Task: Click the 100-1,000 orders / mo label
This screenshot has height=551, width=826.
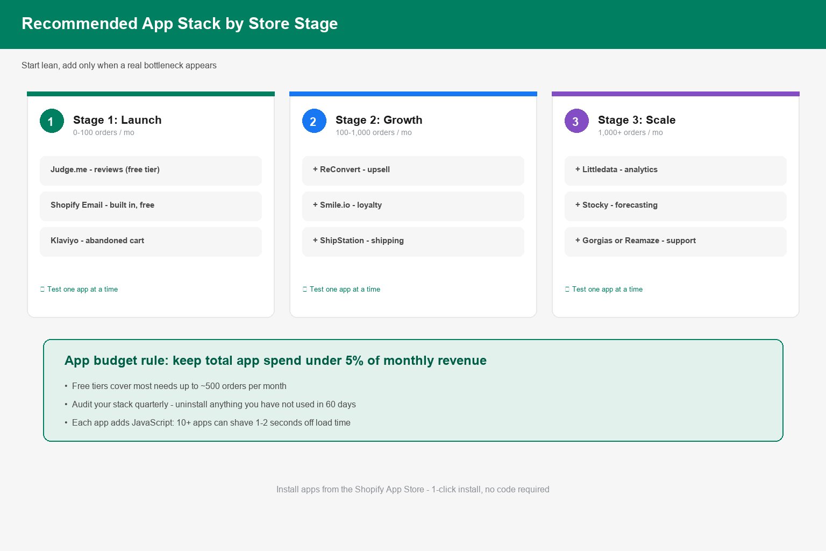Action: [x=374, y=132]
